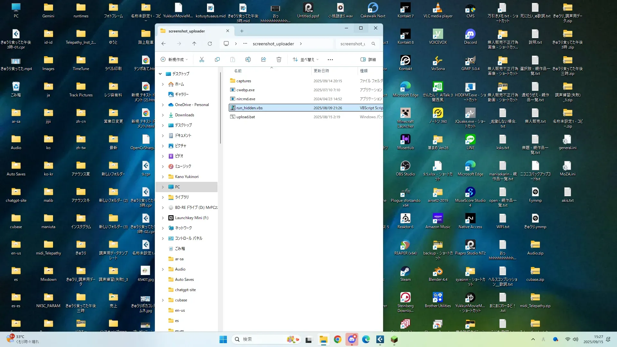
Task: Add a new tab in Explorer
Action: click(242, 31)
